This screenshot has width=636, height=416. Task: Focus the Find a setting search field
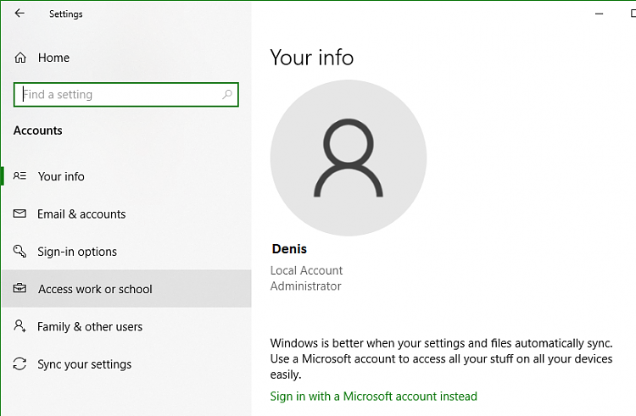[119, 95]
